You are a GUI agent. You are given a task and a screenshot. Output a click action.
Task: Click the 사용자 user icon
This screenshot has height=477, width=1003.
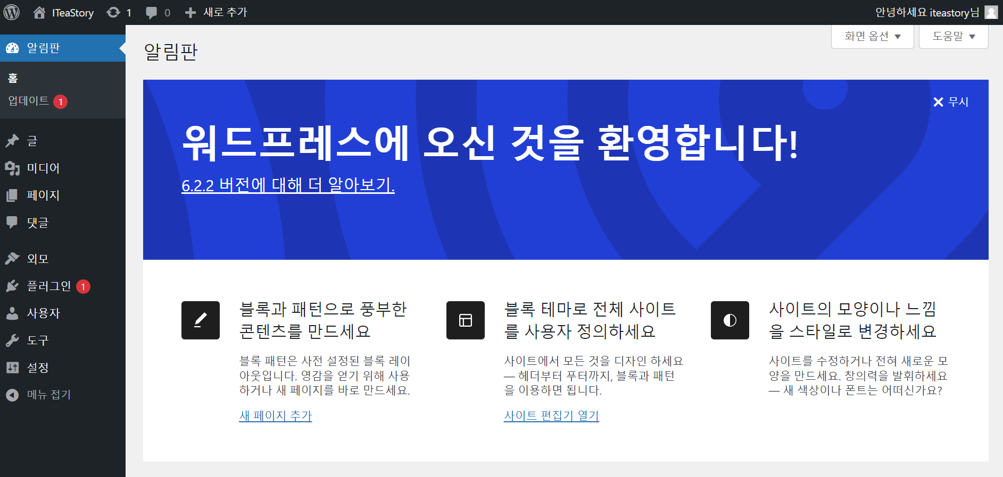click(12, 313)
